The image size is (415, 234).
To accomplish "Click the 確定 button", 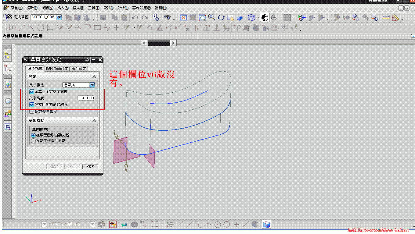I will (x=54, y=167).
